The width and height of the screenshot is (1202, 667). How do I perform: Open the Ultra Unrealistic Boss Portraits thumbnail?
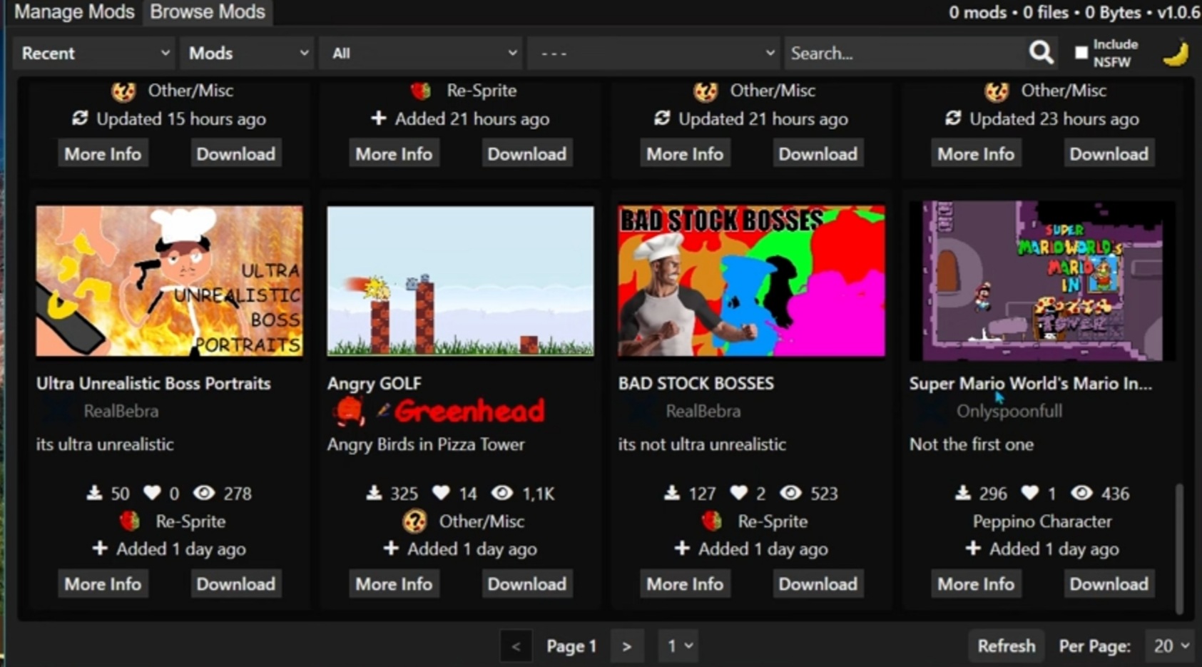(x=169, y=281)
